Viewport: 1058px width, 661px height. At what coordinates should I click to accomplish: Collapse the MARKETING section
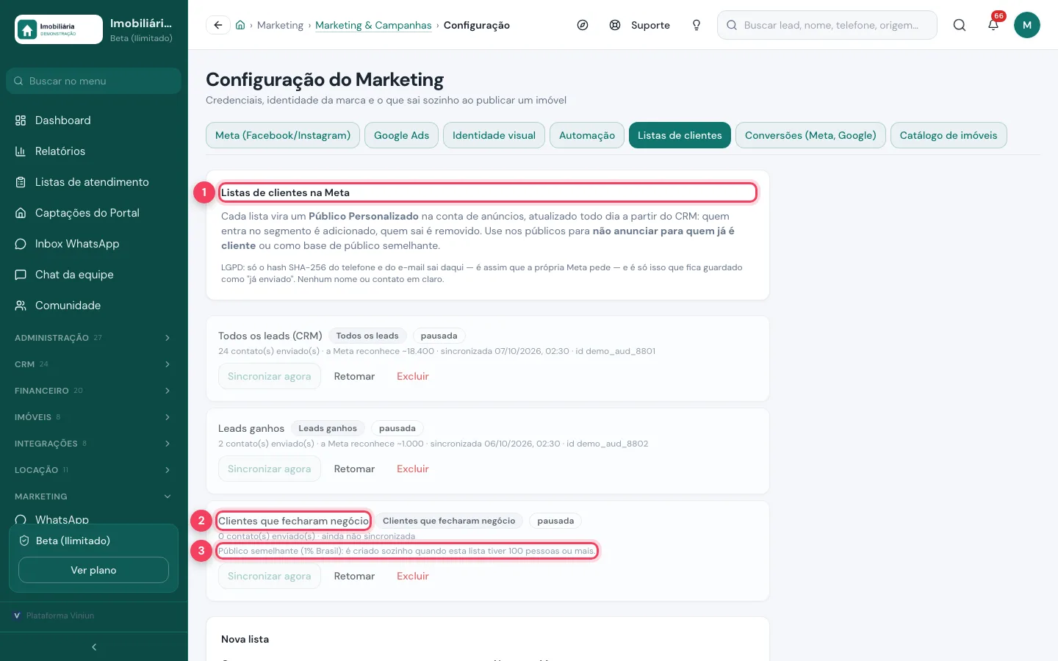click(x=93, y=496)
